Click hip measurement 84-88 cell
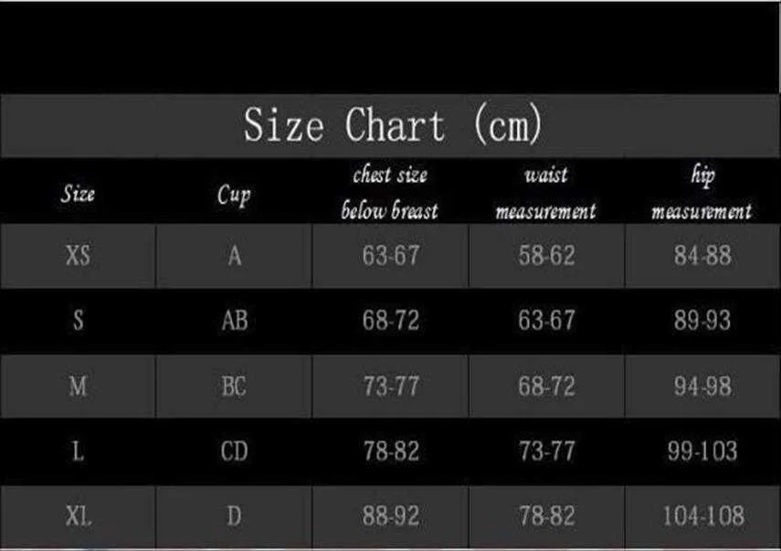The height and width of the screenshot is (551, 781). 702,256
